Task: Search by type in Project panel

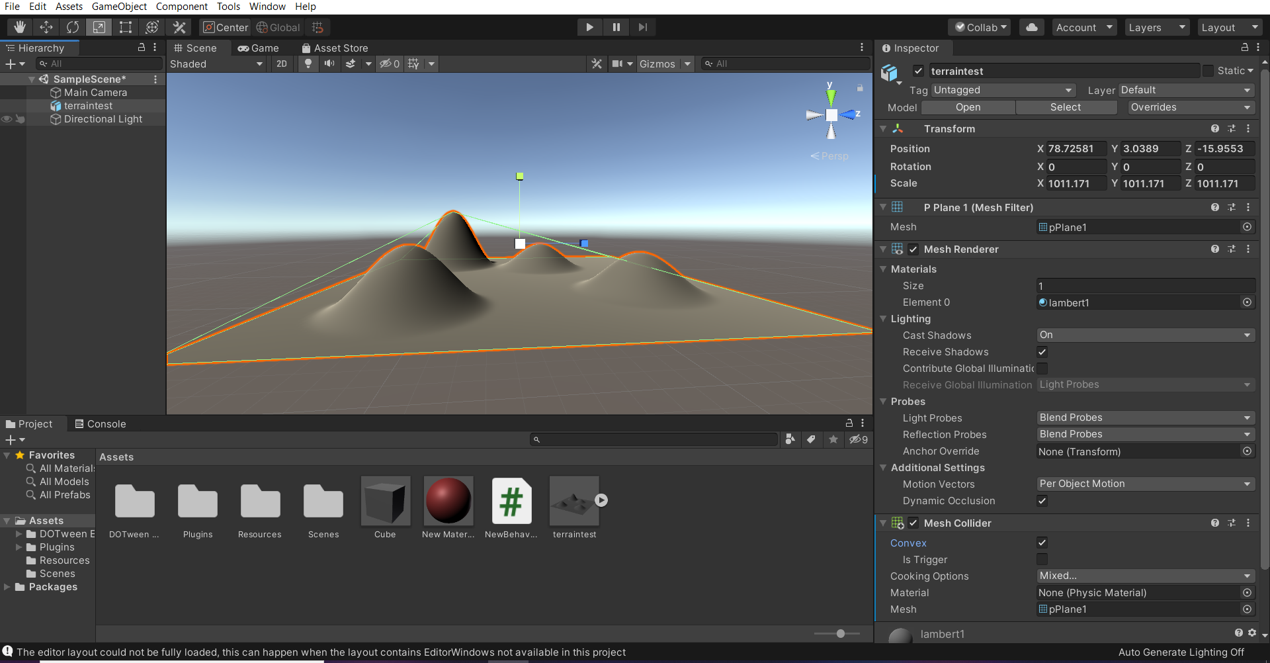Action: [x=790, y=439]
